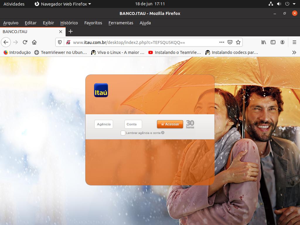Image resolution: width=300 pixels, height=225 pixels.
Task: Open the Editar menu
Action: click(x=30, y=23)
